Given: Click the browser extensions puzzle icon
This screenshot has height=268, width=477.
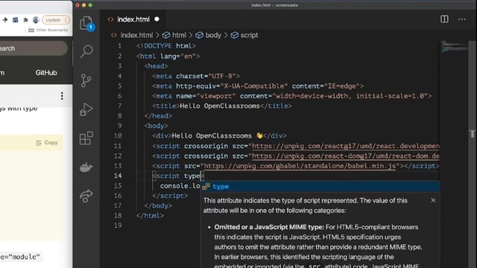Looking at the screenshot, I should (25, 20).
